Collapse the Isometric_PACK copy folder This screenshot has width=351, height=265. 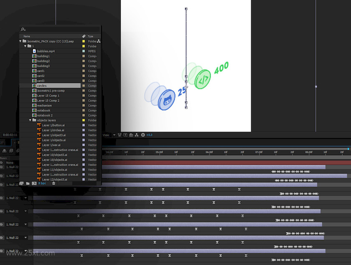click(20, 41)
